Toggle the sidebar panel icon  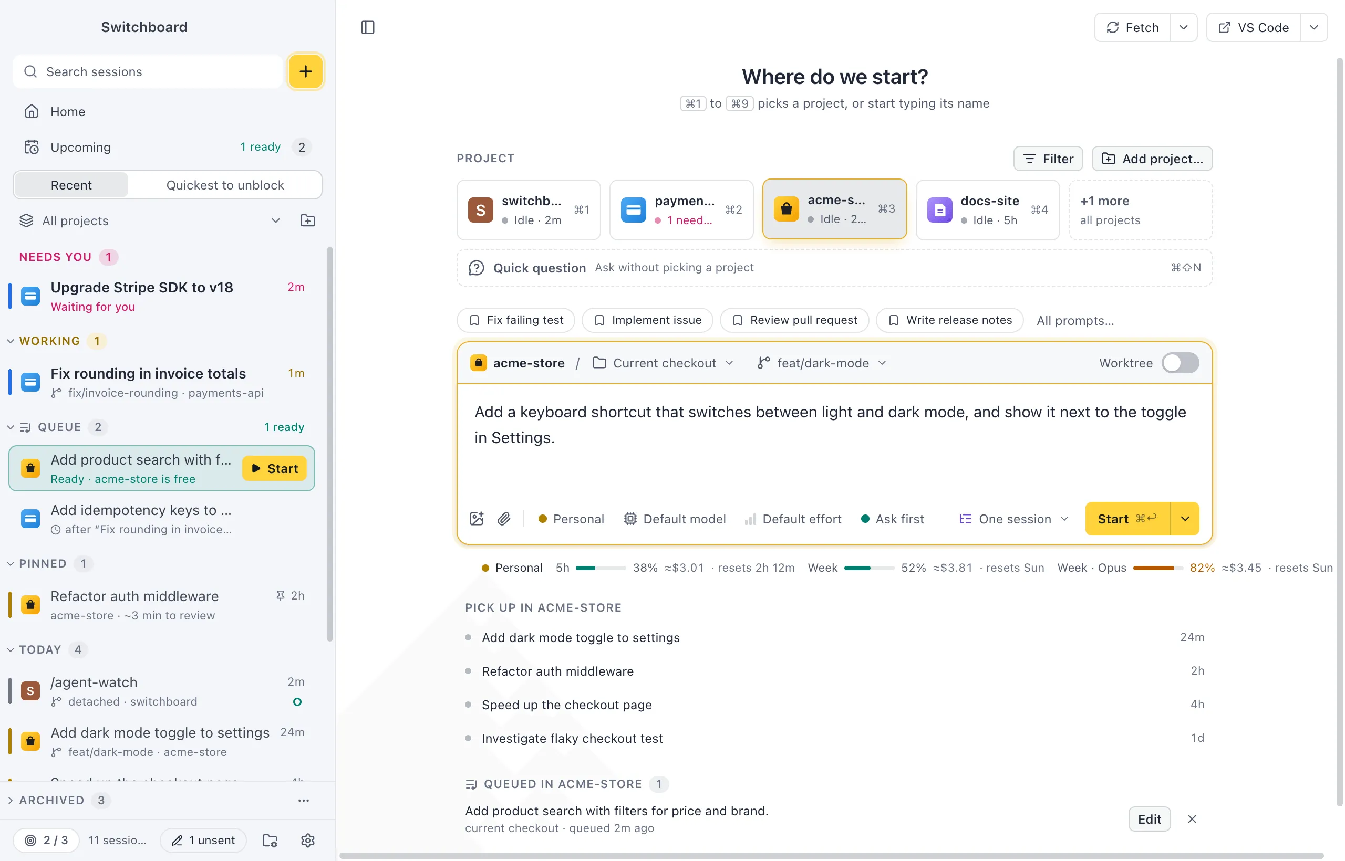pos(368,27)
